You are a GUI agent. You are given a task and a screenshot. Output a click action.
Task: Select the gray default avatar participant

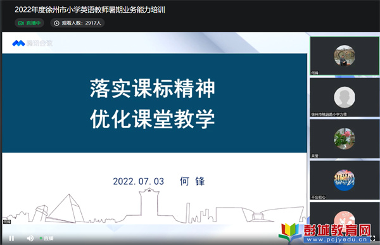click(x=345, y=97)
